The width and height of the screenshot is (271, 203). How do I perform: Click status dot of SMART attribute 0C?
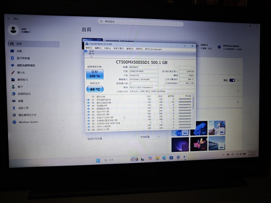(x=88, y=109)
